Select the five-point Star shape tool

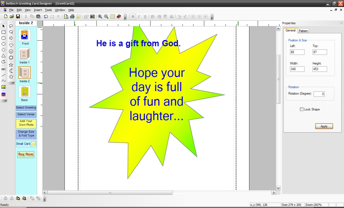(x=11, y=65)
